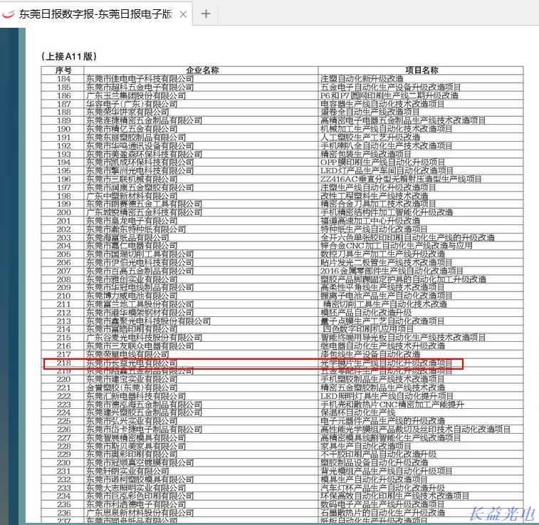Click the 项目名称 column header
The image size is (539, 525).
pyautogui.click(x=422, y=70)
